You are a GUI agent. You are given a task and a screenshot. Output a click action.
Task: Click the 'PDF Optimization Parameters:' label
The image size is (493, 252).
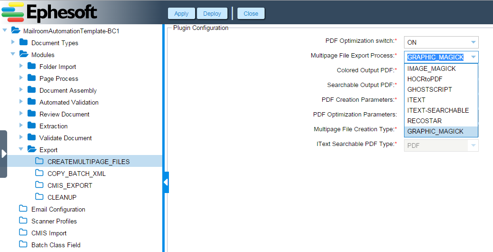(x=355, y=115)
